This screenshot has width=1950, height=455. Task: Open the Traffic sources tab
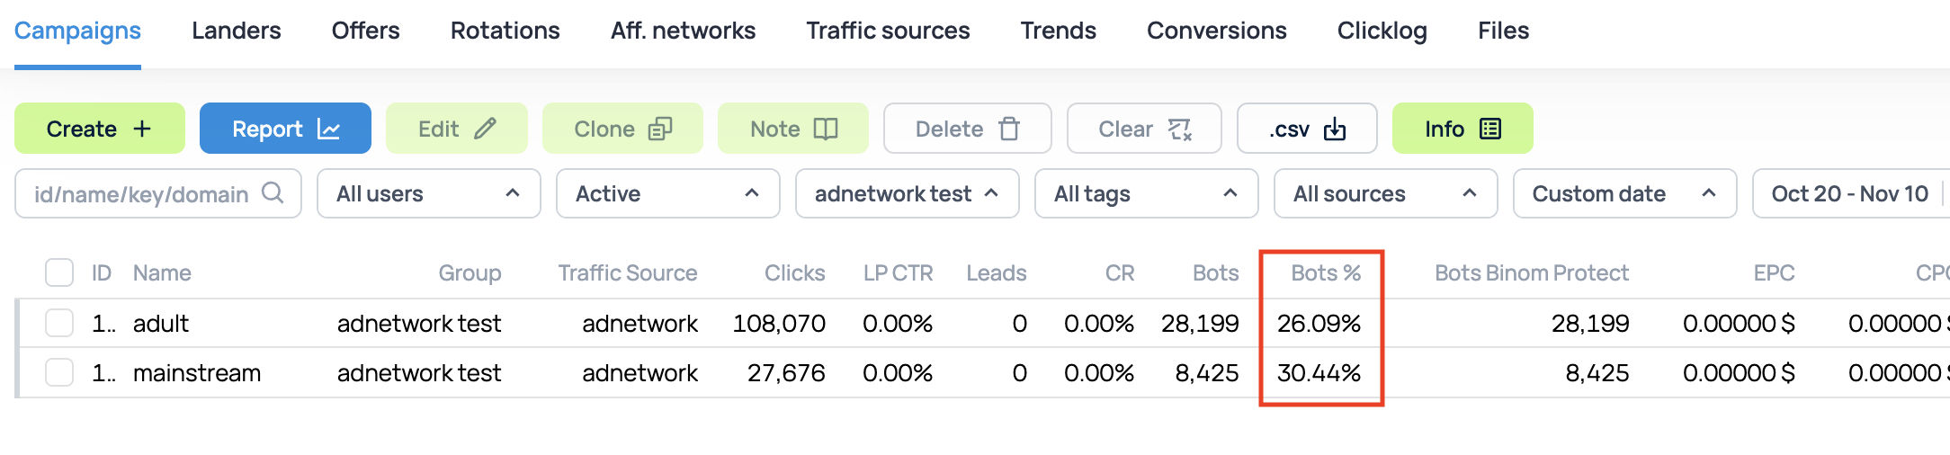pos(888,31)
